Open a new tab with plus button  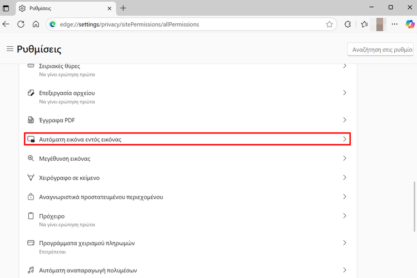pyautogui.click(x=123, y=8)
